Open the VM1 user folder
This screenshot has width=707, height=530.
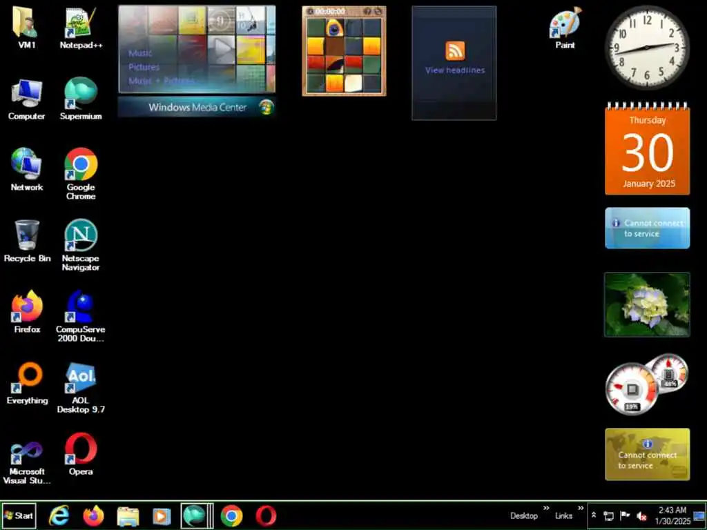pyautogui.click(x=26, y=28)
